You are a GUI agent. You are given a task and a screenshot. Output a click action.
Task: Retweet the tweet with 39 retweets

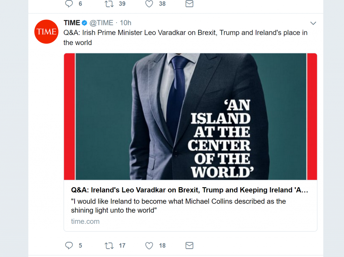(109, 4)
